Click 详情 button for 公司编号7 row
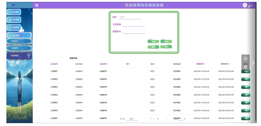This screenshot has width=261, height=126. point(245,118)
